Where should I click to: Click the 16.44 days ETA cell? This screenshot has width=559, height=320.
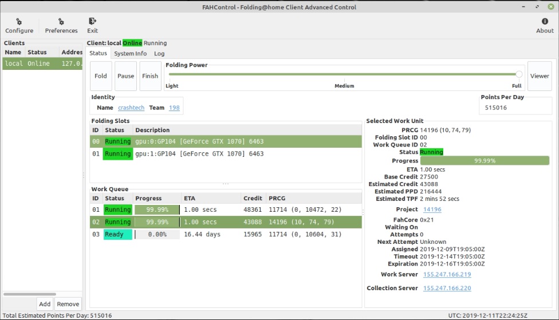pyautogui.click(x=202, y=235)
